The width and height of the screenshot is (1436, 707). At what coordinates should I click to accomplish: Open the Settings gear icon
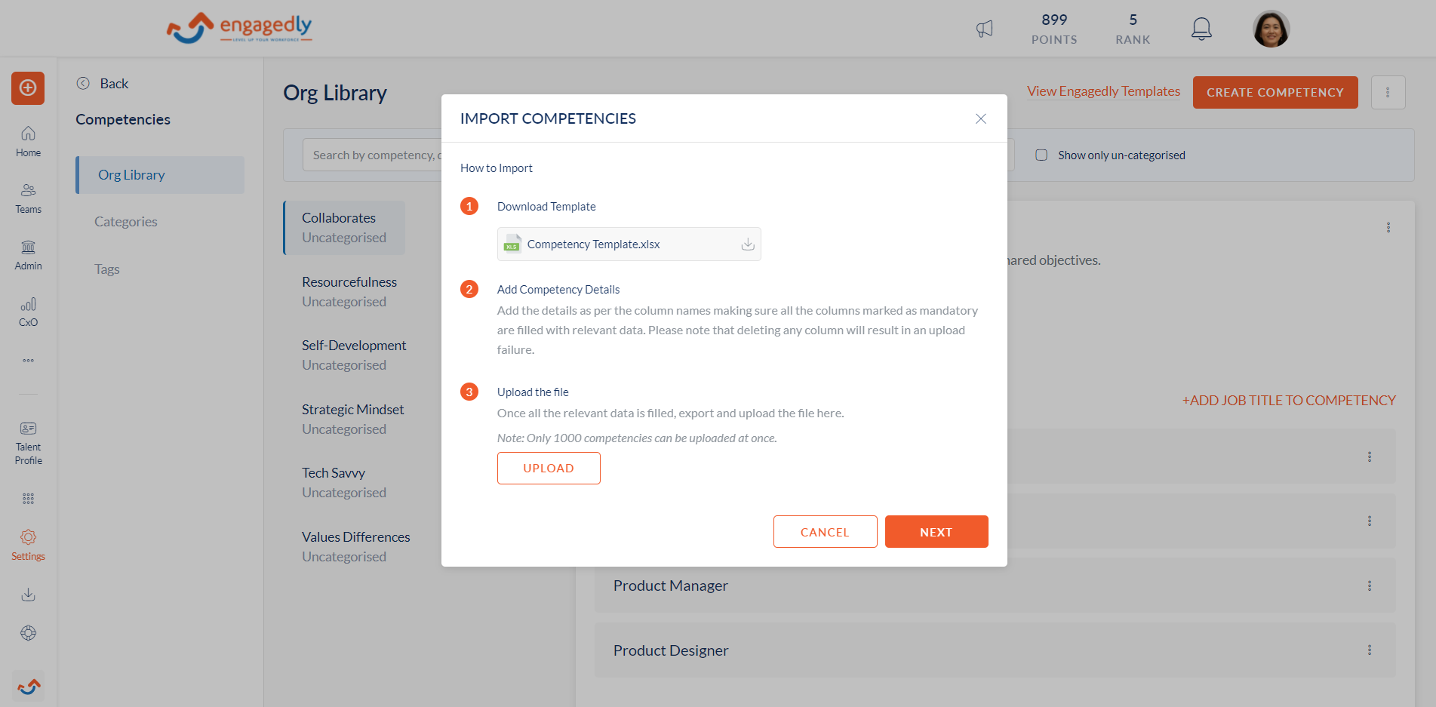coord(28,545)
